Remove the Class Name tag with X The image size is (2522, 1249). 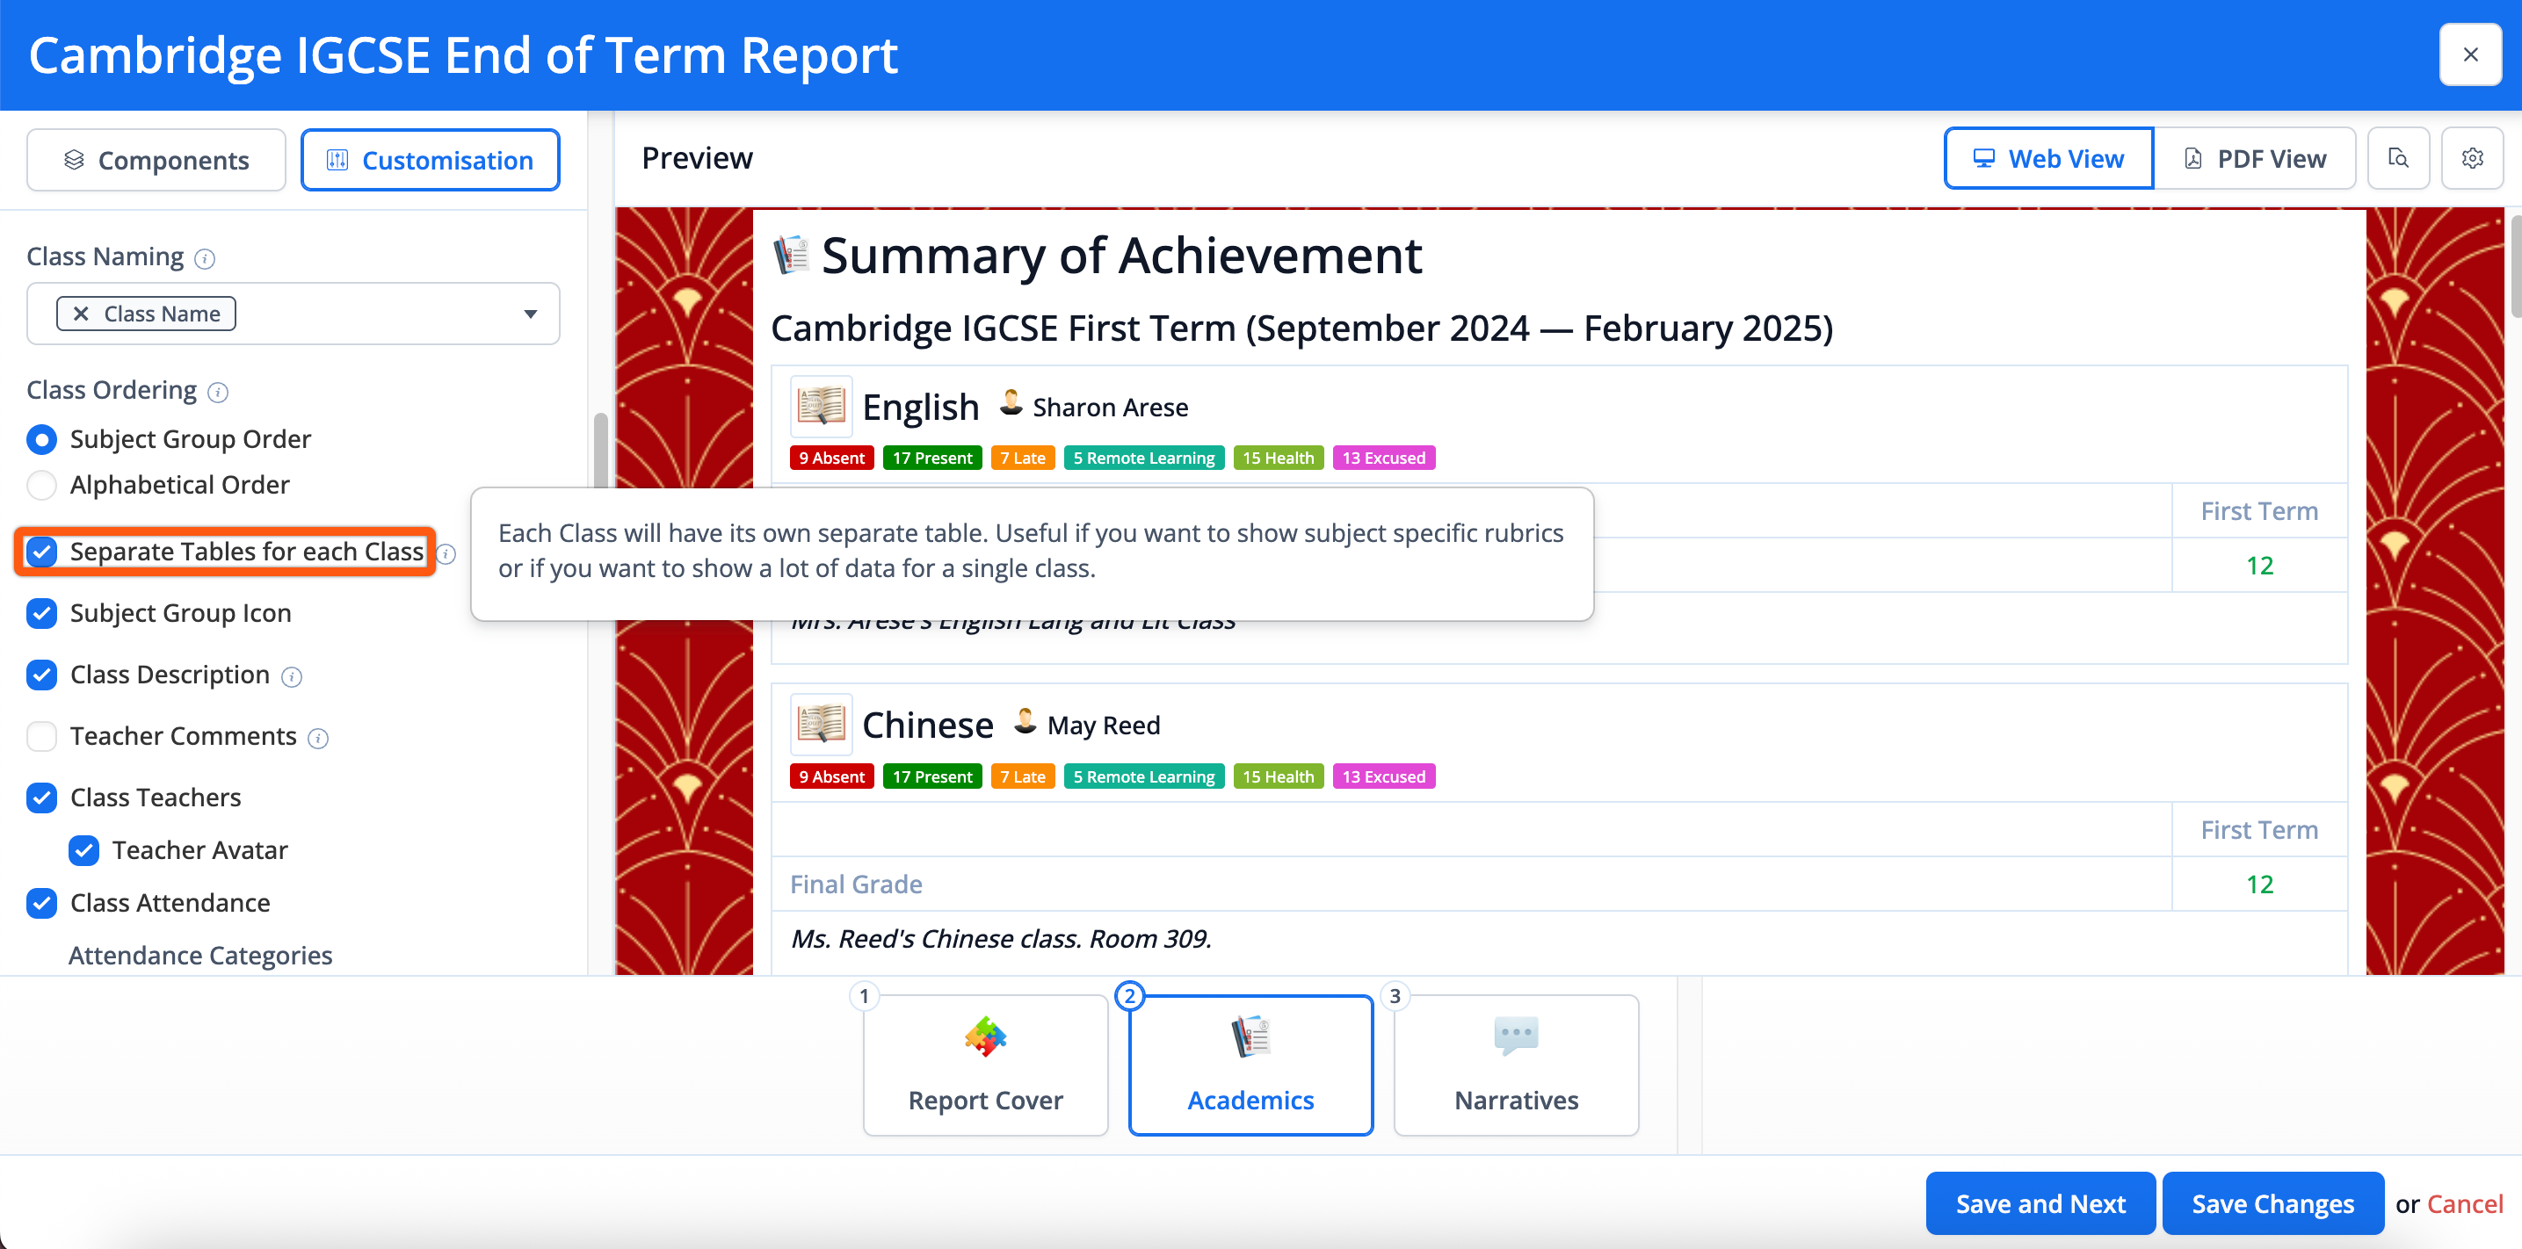coord(81,314)
